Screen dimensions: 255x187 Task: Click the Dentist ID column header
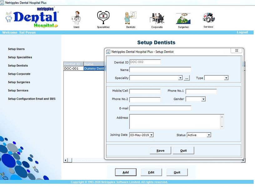tap(73, 64)
